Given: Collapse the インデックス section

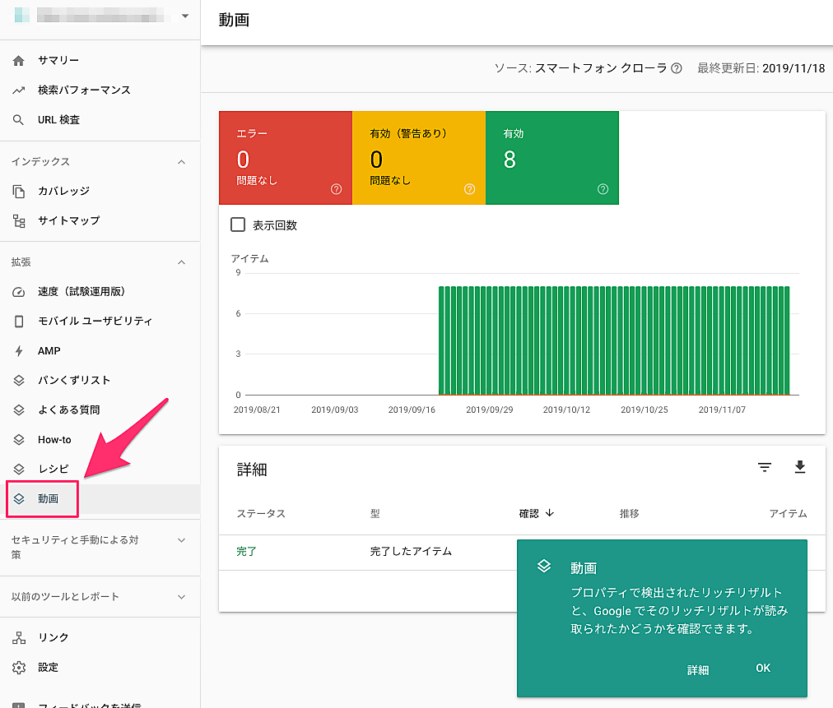Looking at the screenshot, I should pyautogui.click(x=182, y=162).
